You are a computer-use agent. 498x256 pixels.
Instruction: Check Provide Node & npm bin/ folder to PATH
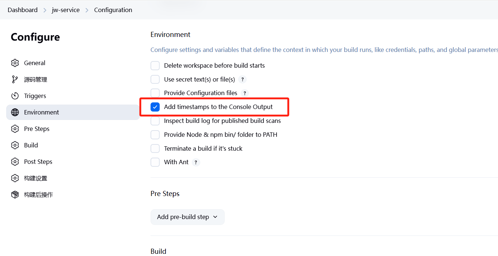155,135
